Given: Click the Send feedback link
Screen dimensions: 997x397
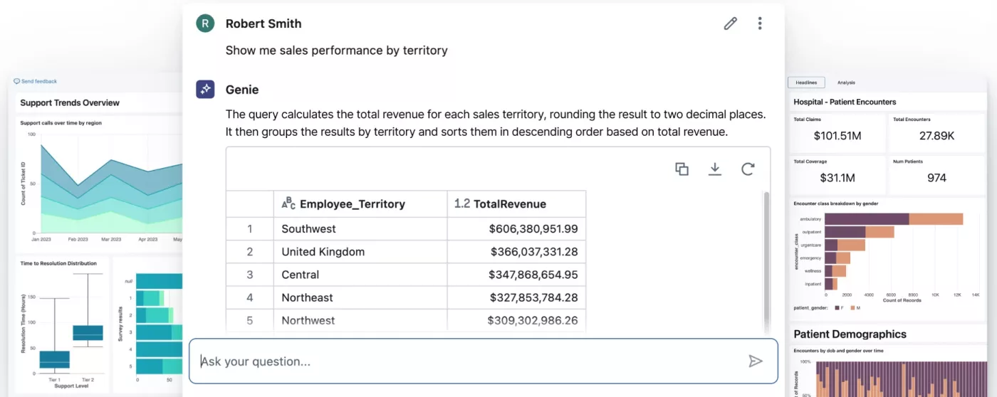Looking at the screenshot, I should pyautogui.click(x=36, y=82).
